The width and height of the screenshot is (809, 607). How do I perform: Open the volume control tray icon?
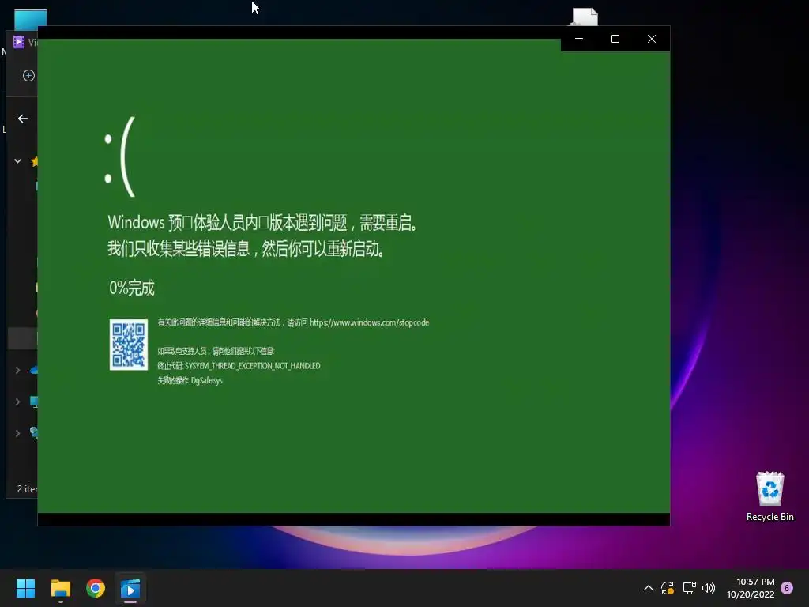pyautogui.click(x=709, y=588)
